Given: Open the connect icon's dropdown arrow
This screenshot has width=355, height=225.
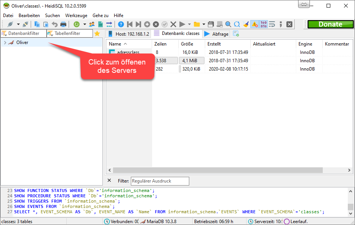Looking at the screenshot, I should tap(18, 24).
